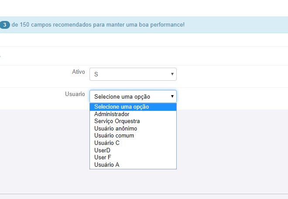Click the recommended fields performance message text
Viewport: 288px width, 199px height.
tap(98, 25)
